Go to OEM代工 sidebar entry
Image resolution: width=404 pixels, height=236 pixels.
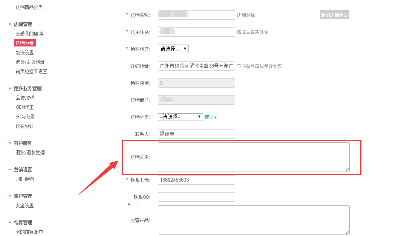25,107
